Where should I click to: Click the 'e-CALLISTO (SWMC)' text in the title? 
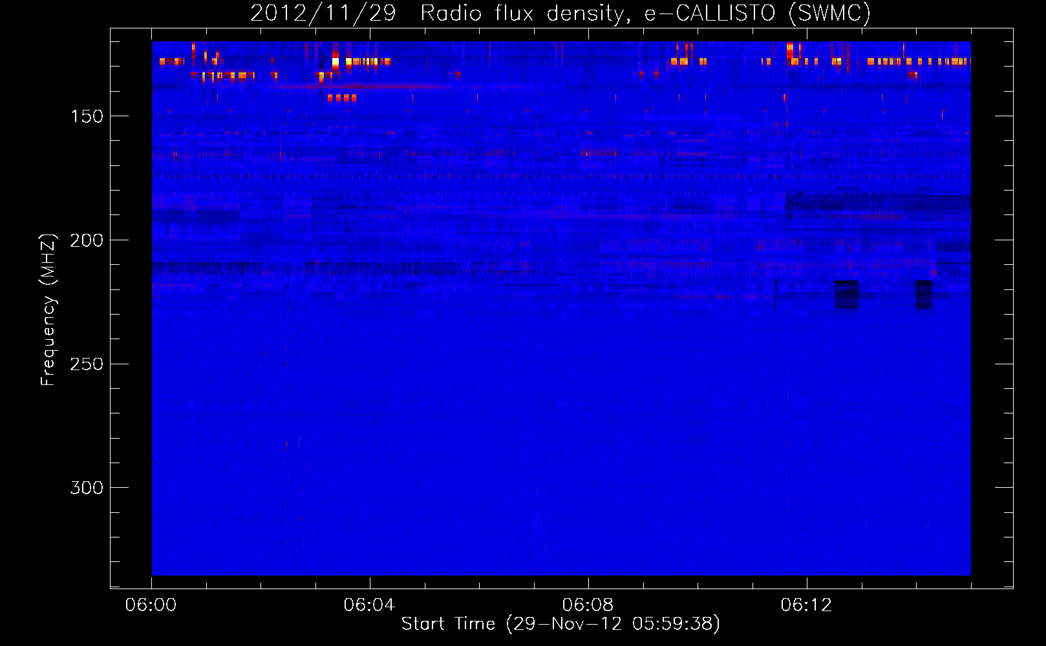pos(758,14)
